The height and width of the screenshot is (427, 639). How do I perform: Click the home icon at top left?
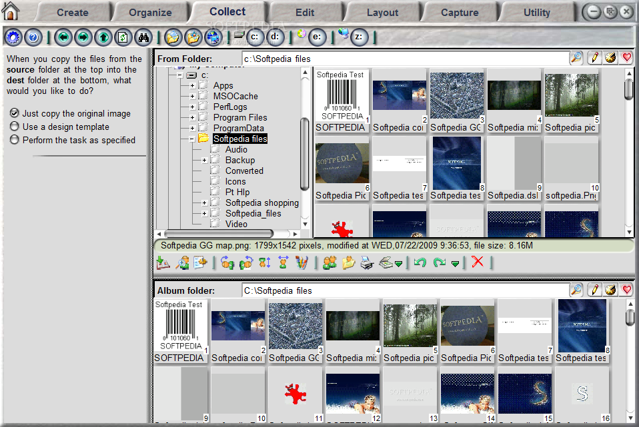(10, 11)
